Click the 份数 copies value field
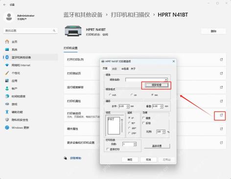231x179 pixels. [x=128, y=144]
